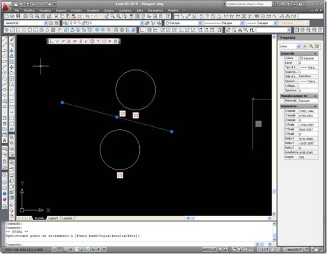
Task: Click the AutoCAD application menu logo
Action: 6,6
